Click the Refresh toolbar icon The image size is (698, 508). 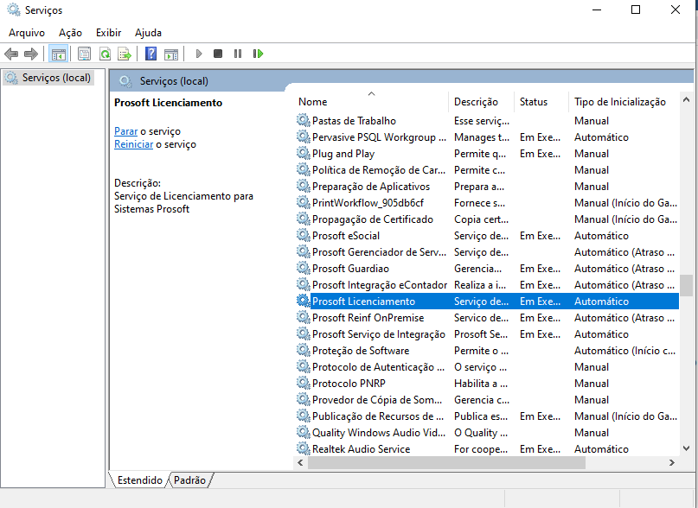105,54
